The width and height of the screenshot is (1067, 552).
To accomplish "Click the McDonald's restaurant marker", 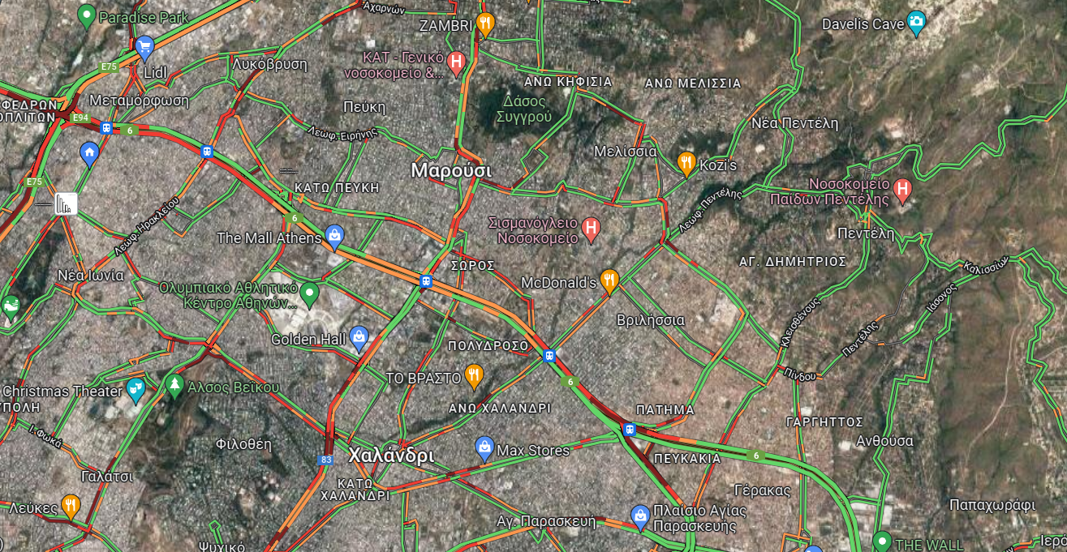I will tap(609, 281).
